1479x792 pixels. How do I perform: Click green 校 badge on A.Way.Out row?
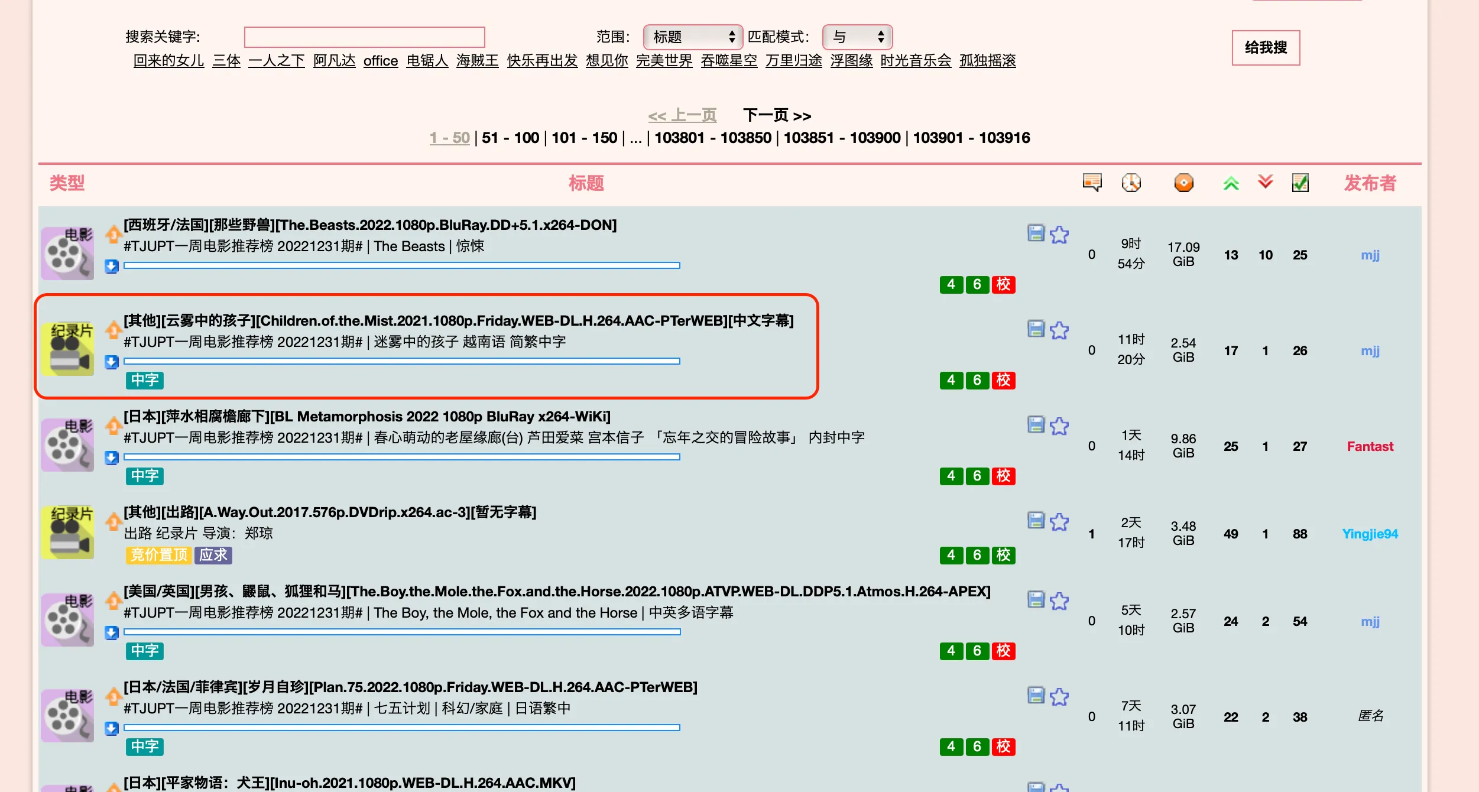(x=1003, y=555)
